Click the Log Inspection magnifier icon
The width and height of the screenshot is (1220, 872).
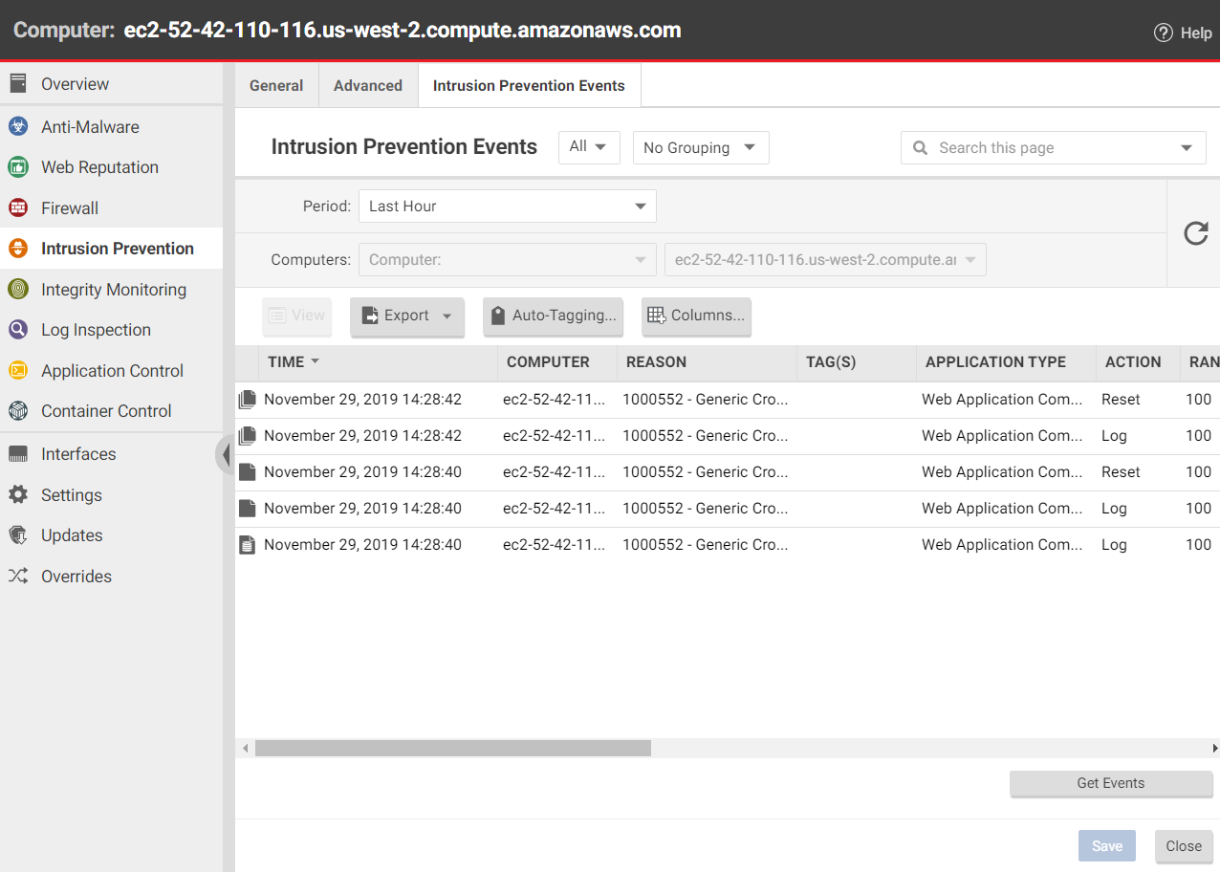pos(18,330)
